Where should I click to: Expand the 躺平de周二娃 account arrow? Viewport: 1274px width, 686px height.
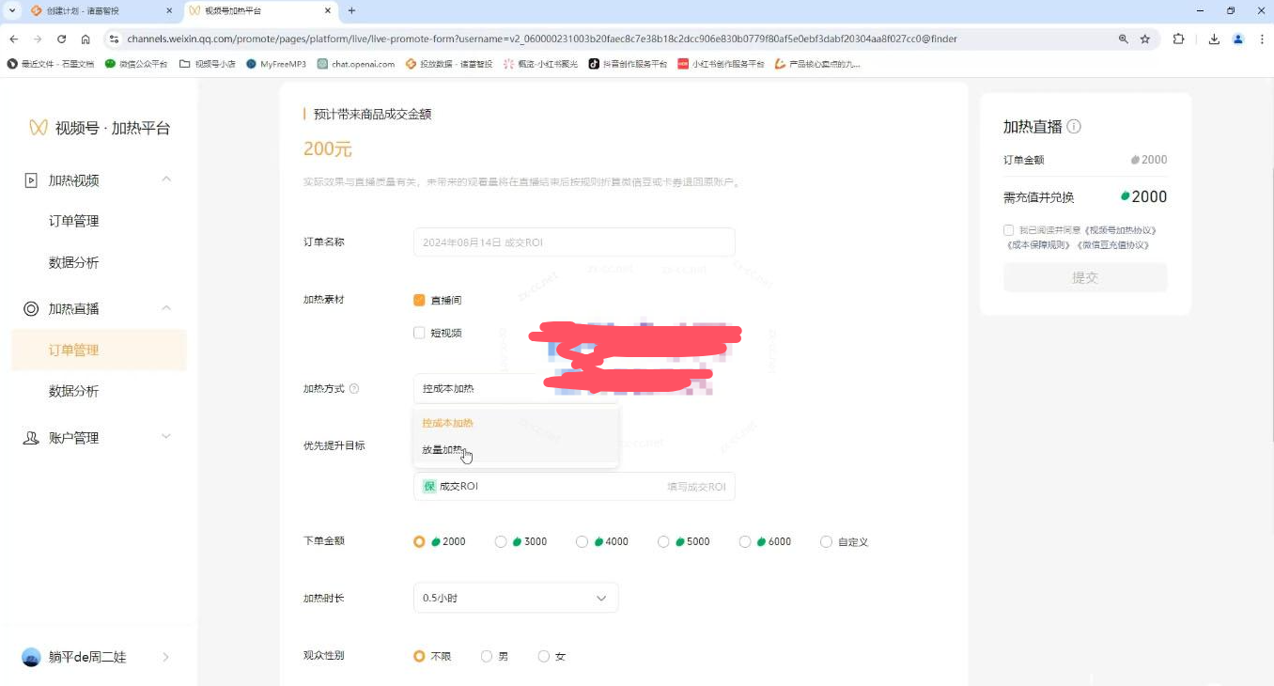pos(166,657)
